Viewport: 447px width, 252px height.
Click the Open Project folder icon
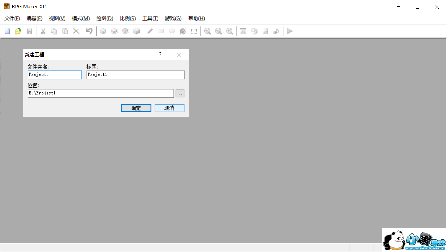(18, 31)
